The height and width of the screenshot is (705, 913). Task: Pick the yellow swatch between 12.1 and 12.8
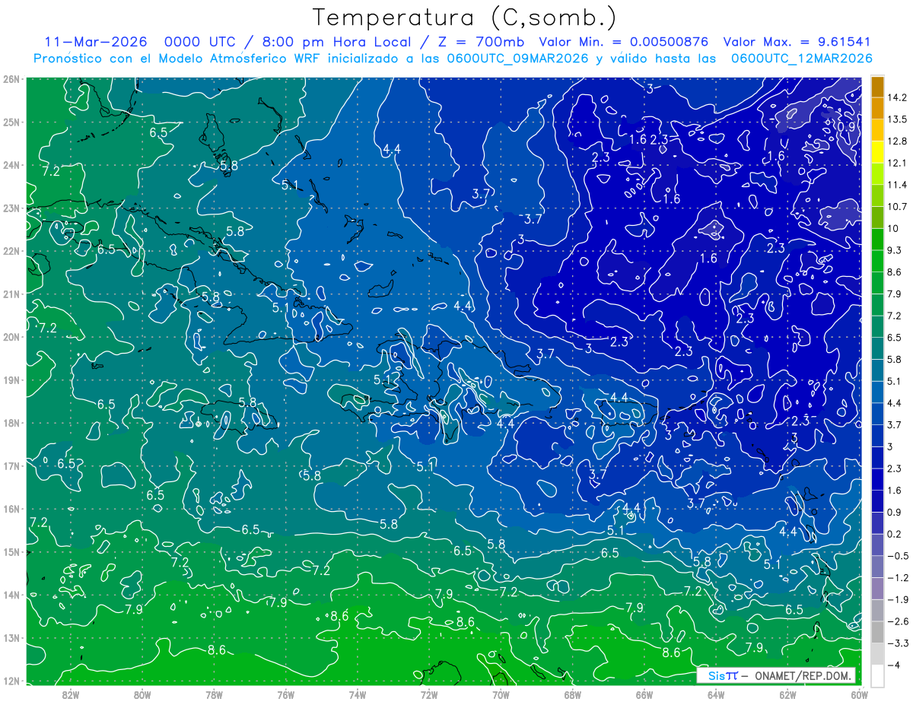pos(877,152)
